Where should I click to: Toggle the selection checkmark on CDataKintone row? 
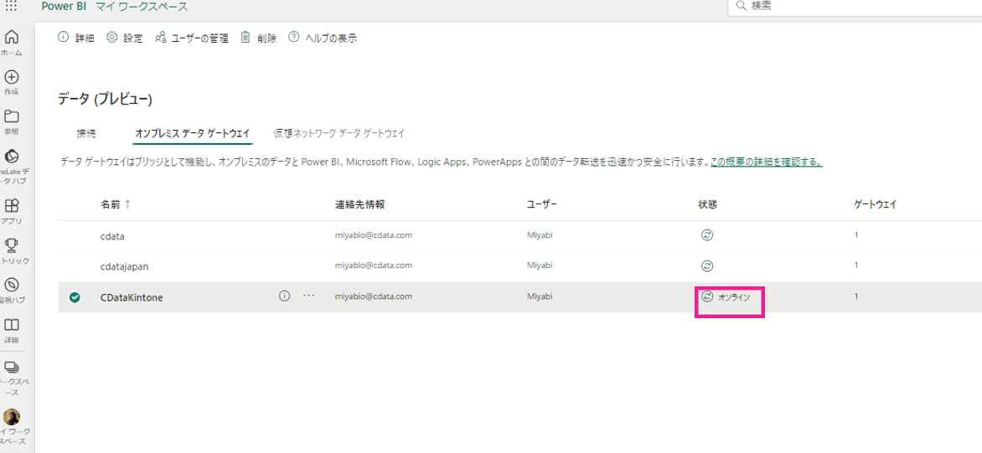pyautogui.click(x=75, y=298)
